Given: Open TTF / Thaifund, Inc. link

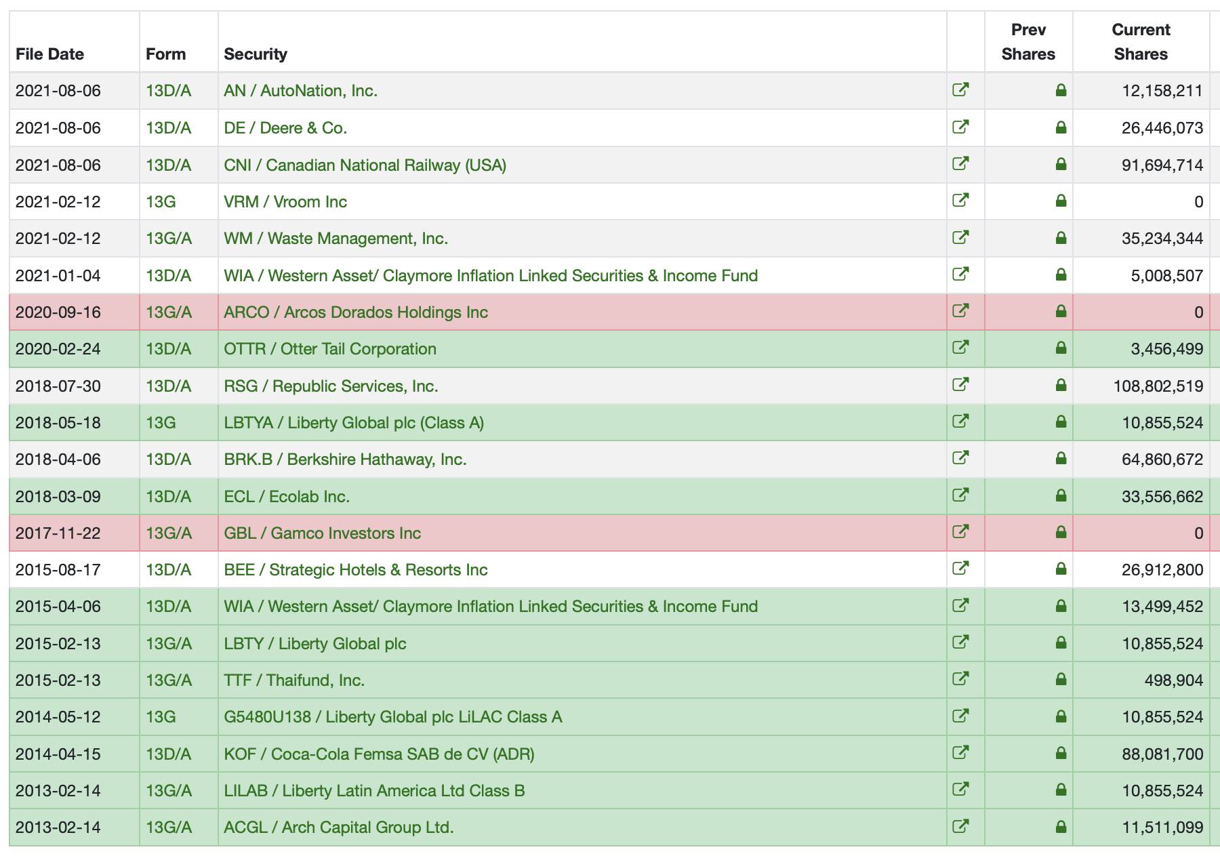Looking at the screenshot, I should (294, 680).
